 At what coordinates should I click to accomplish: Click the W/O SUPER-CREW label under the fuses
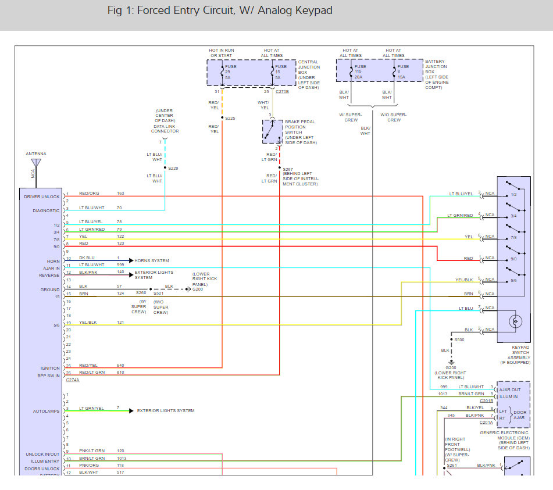tap(394, 117)
